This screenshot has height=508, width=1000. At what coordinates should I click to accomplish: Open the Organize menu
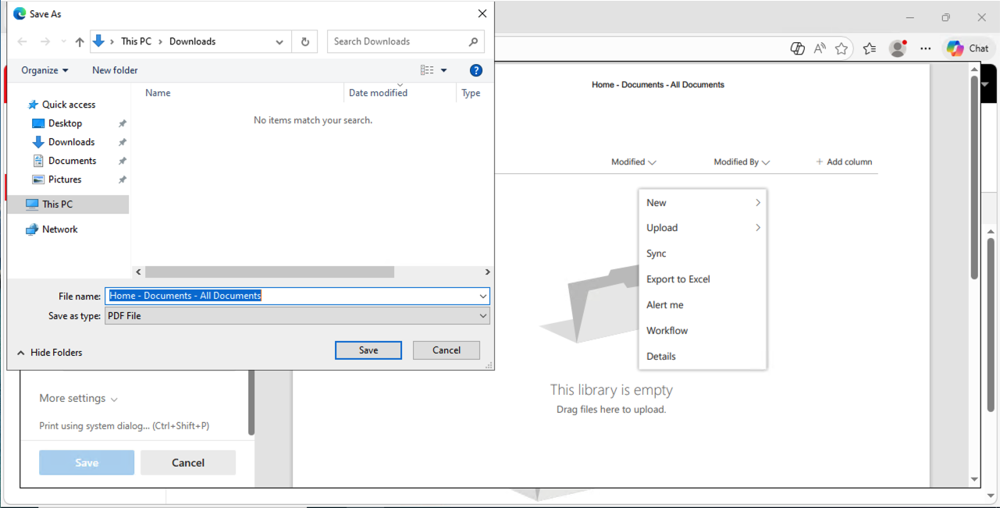click(44, 70)
